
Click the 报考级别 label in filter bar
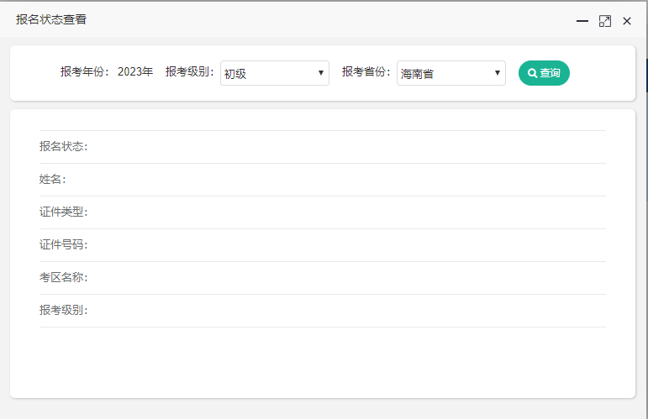coord(190,72)
